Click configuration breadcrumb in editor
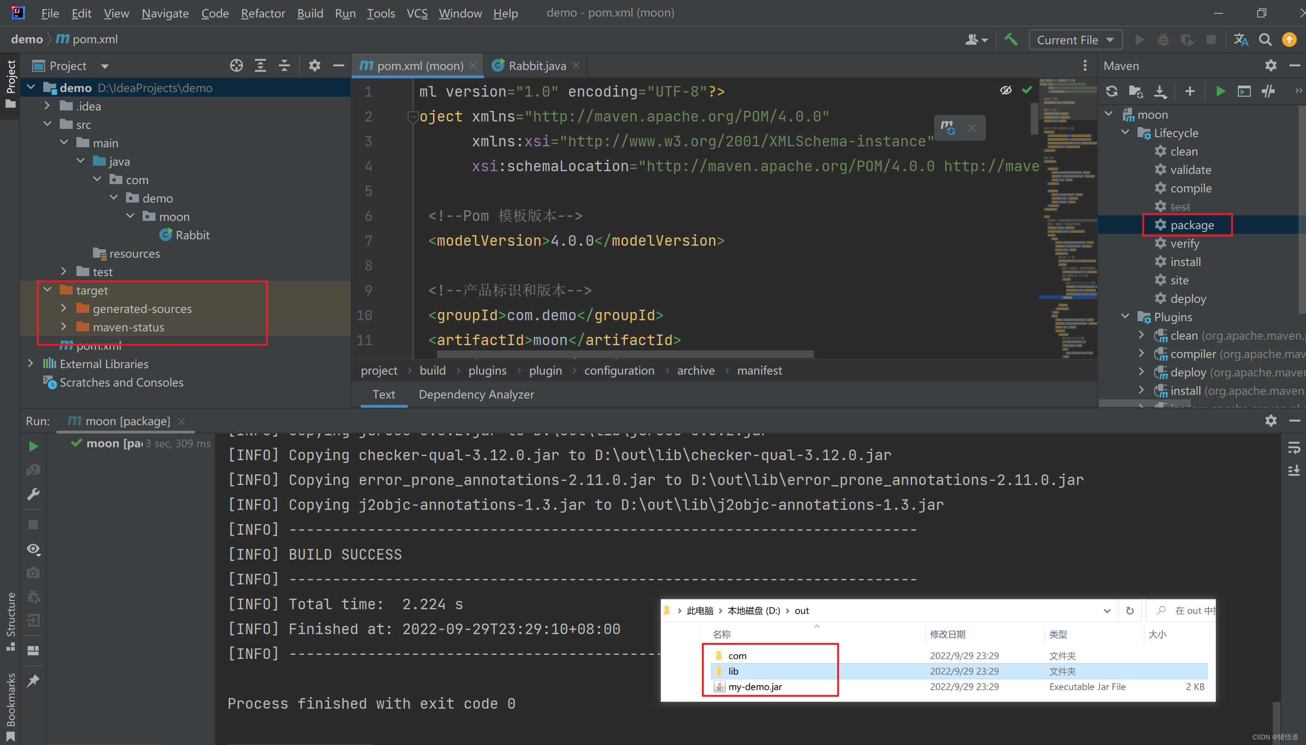The image size is (1306, 745). tap(619, 370)
